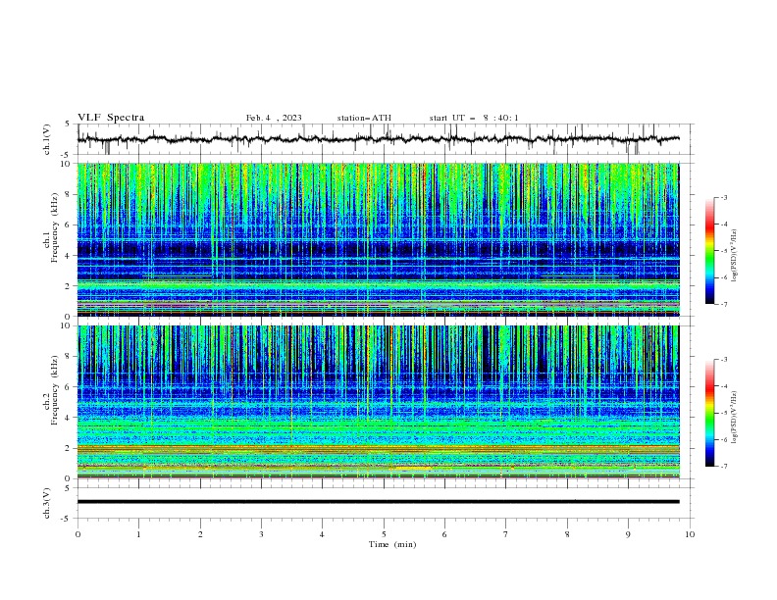Select the date text "Feb. 4 , 2023"
777x600 pixels.
click(x=274, y=118)
